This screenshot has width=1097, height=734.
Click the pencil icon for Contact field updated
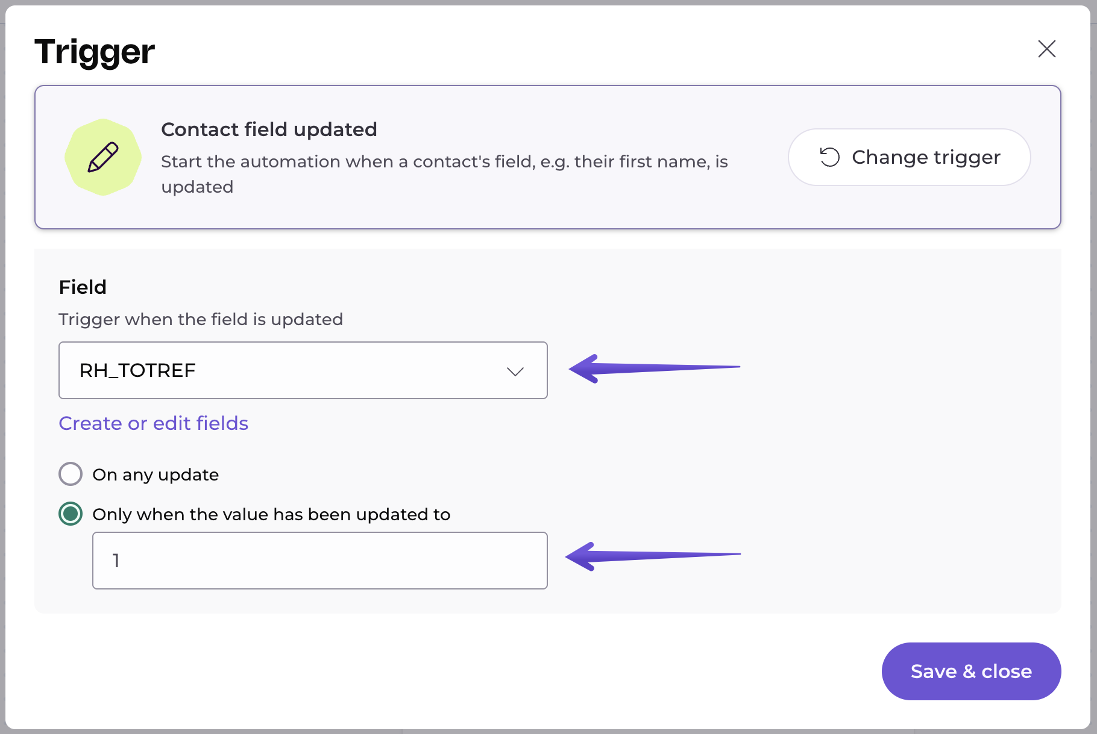pyautogui.click(x=103, y=157)
